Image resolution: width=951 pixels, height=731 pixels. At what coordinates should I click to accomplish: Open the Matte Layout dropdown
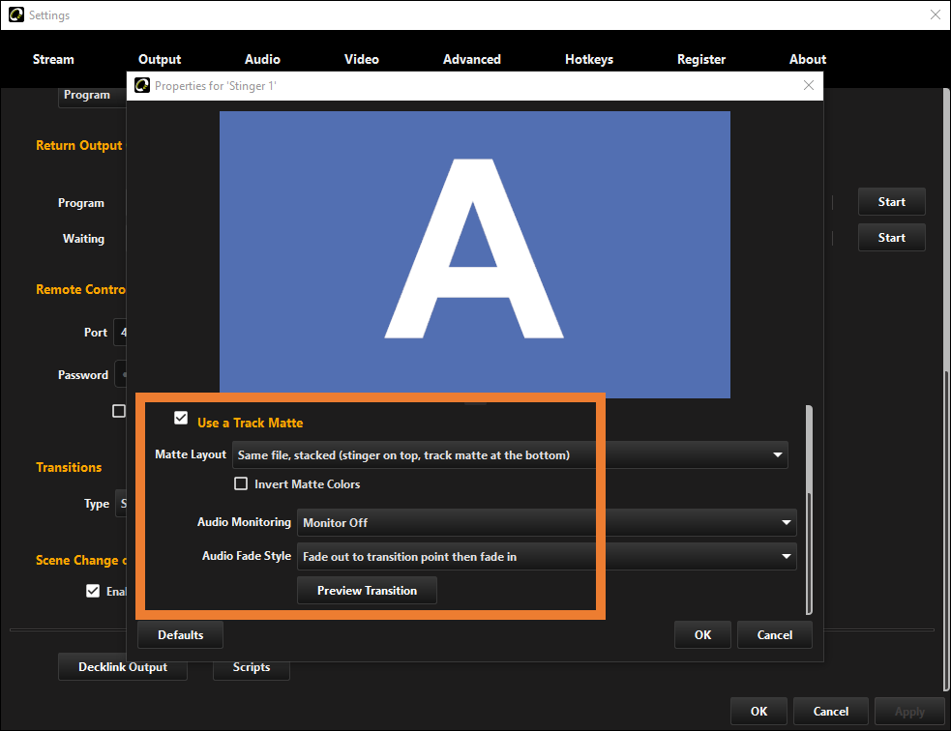coord(510,454)
